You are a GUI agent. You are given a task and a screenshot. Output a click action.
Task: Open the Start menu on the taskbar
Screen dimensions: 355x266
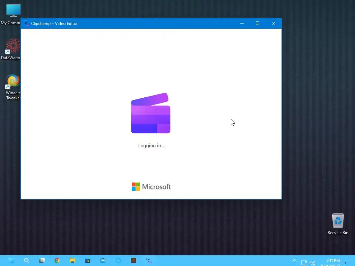[11, 260]
